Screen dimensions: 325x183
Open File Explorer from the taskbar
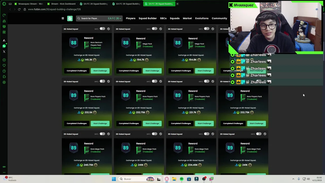pos(174,179)
